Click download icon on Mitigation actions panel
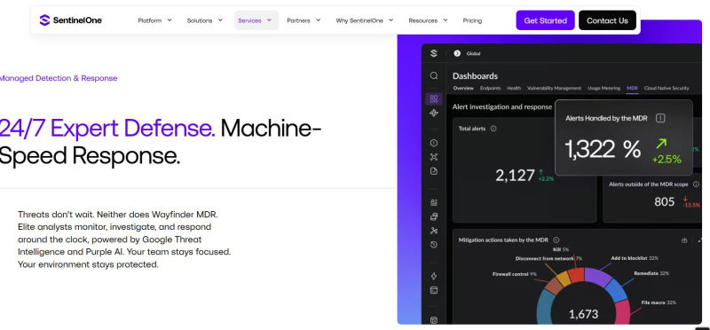This screenshot has width=710, height=330. click(x=684, y=240)
